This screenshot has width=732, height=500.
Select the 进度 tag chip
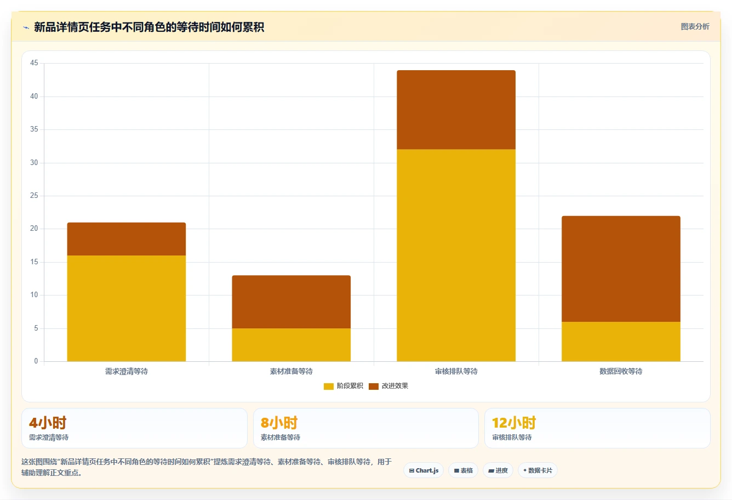click(x=497, y=470)
